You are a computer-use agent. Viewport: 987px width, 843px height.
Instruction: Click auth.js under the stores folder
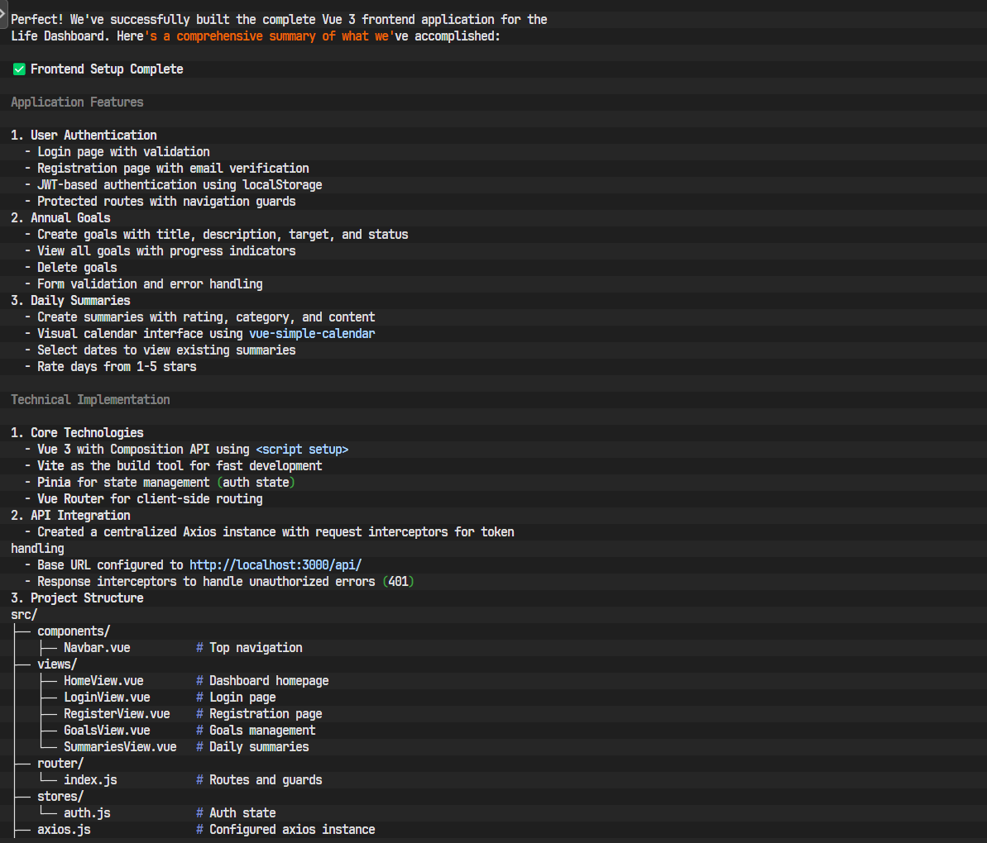pyautogui.click(x=87, y=813)
